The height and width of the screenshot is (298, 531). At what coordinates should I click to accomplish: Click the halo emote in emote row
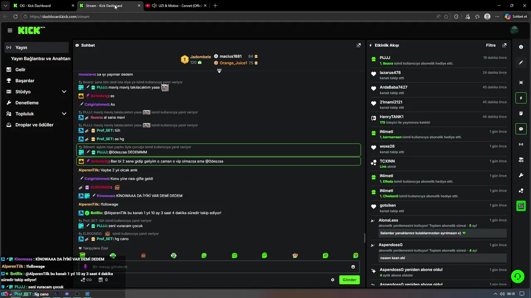pos(83,255)
